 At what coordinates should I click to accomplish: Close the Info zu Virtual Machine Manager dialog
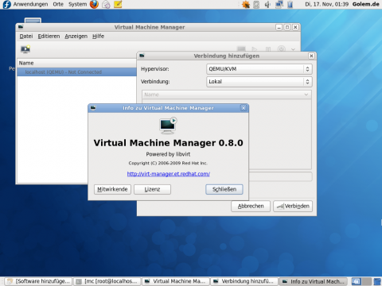tap(244, 108)
